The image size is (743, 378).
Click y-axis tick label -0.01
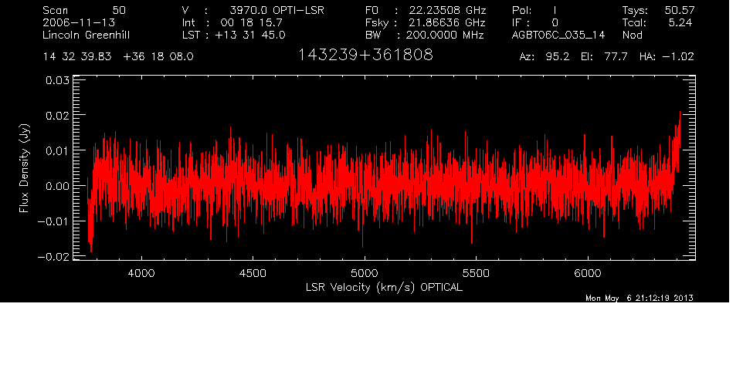point(53,221)
